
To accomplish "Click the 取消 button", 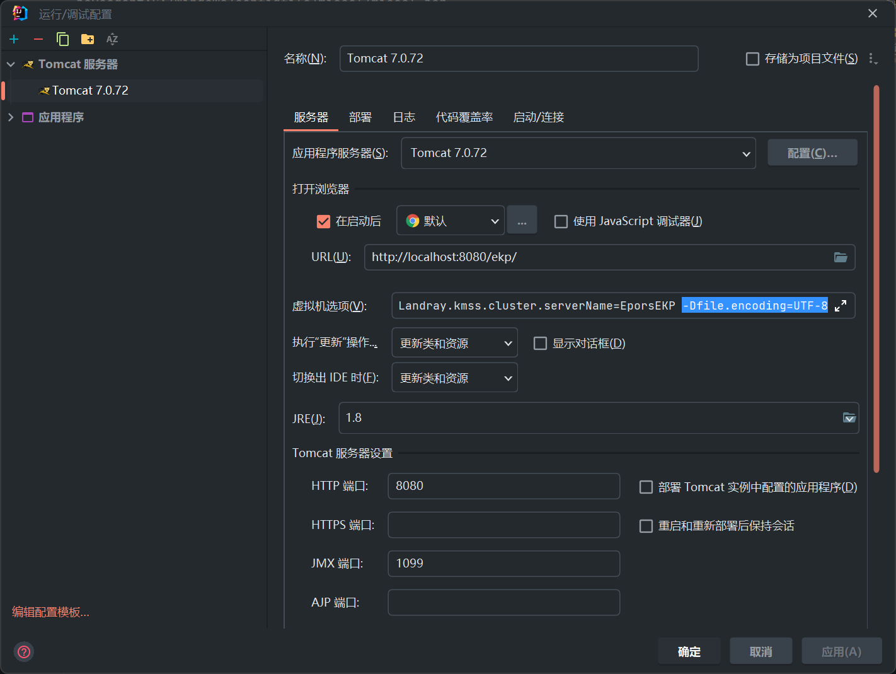I will click(761, 651).
